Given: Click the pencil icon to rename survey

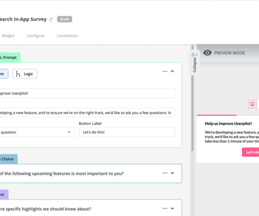Looking at the screenshot, I should click(x=51, y=20).
